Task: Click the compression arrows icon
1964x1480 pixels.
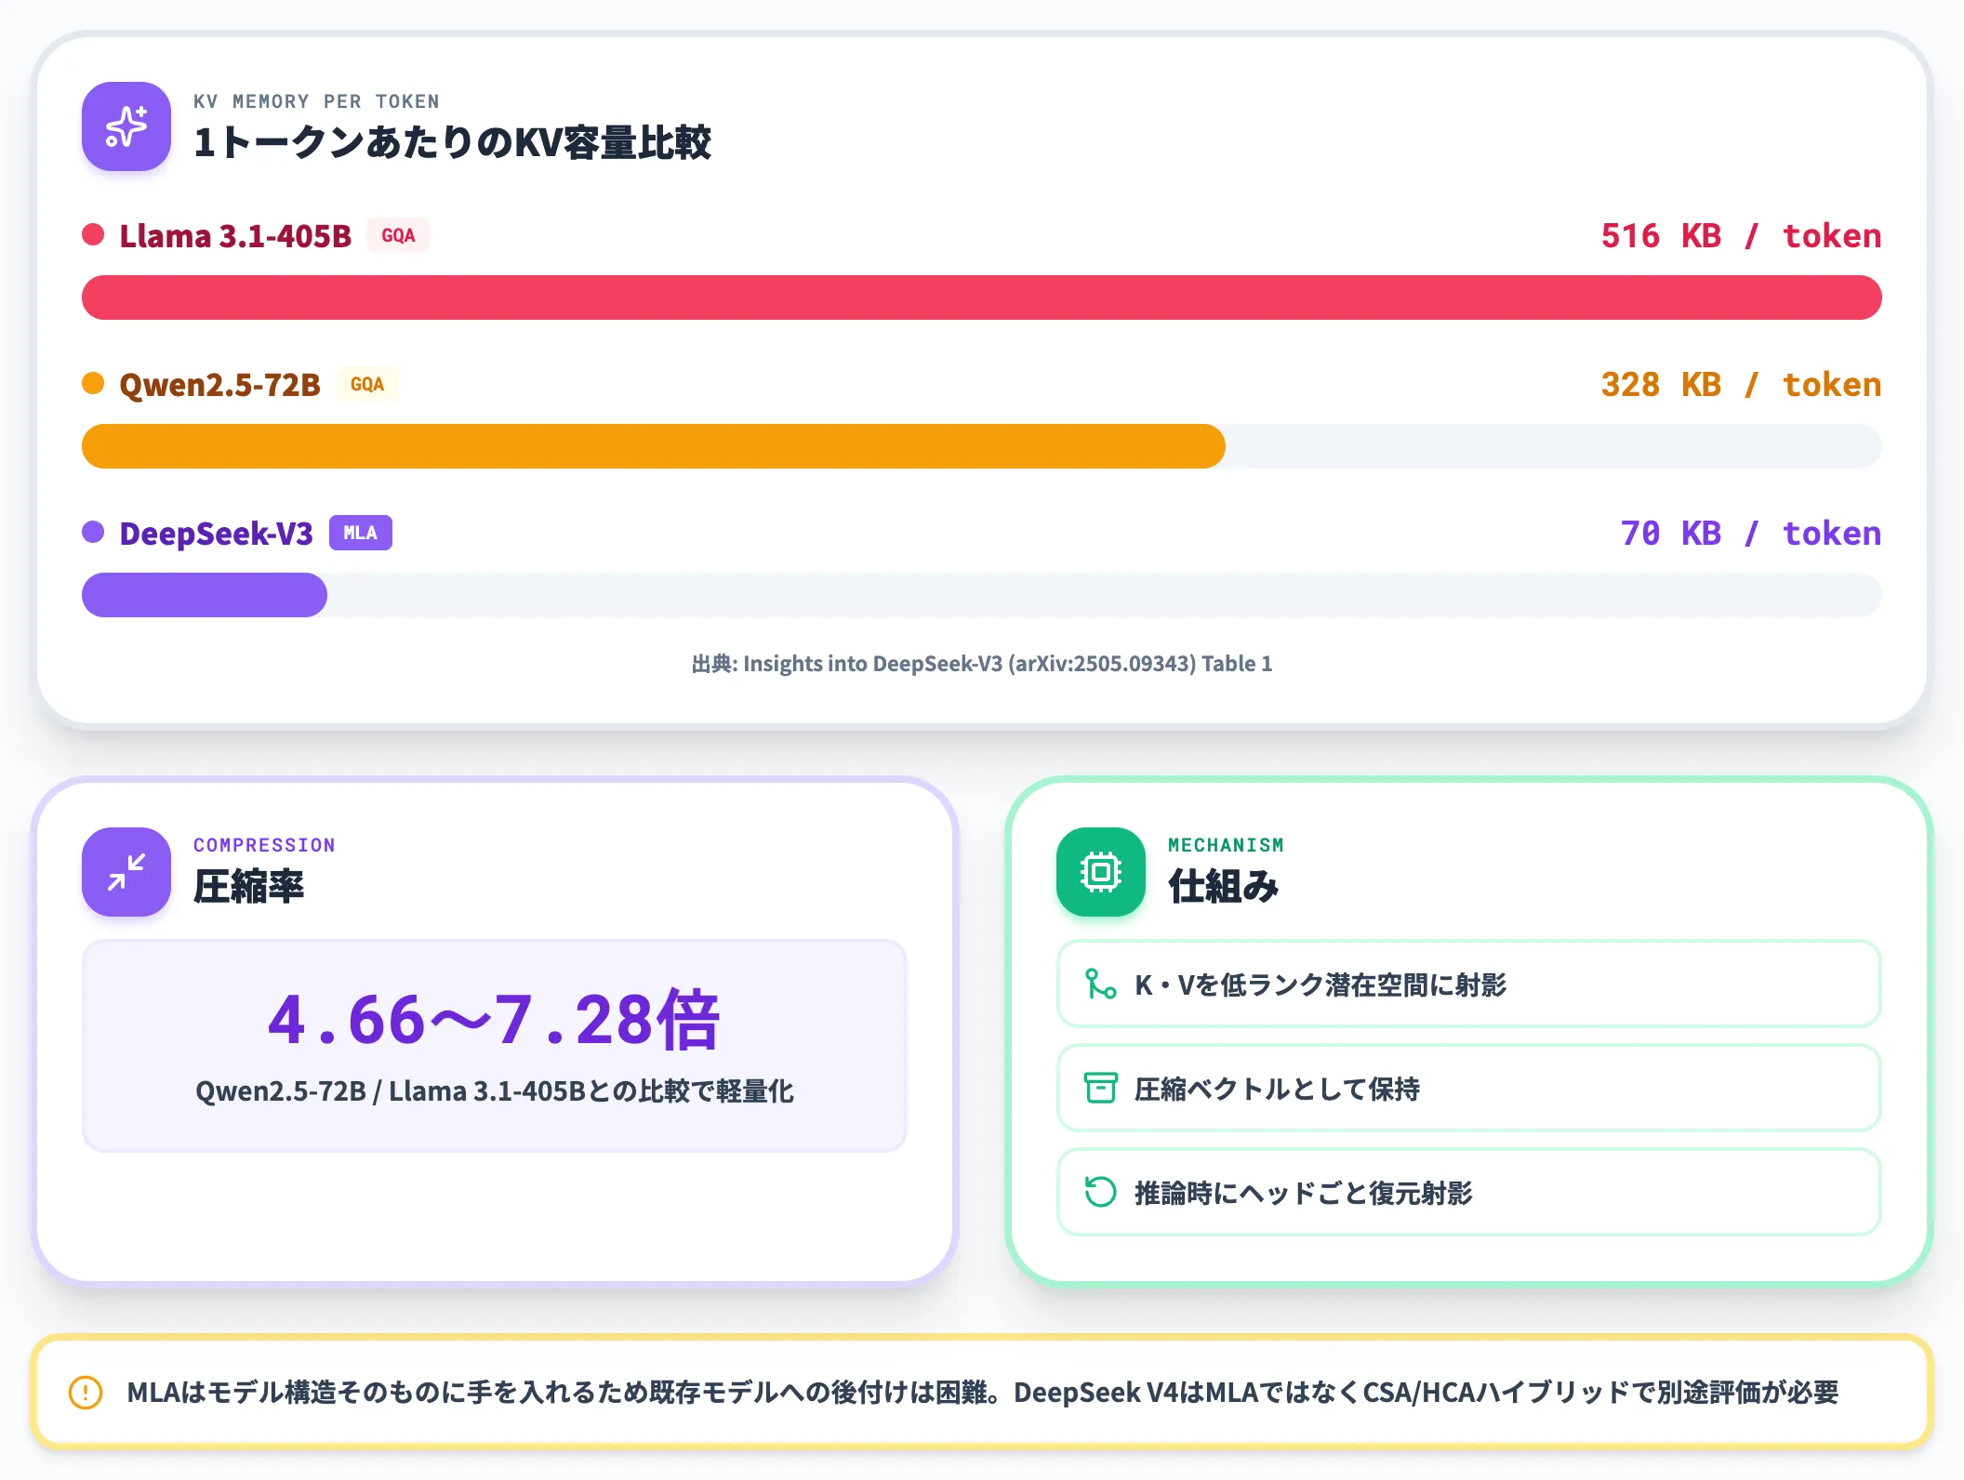Action: click(126, 872)
